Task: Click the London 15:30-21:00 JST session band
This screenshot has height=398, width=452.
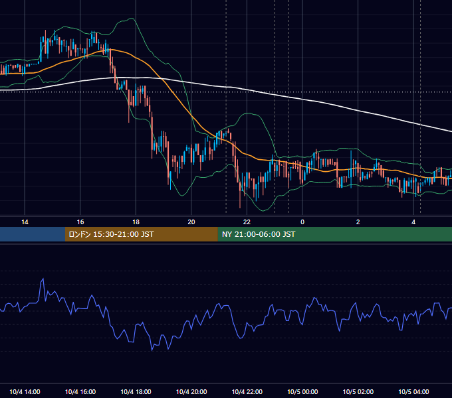Action: (141, 234)
